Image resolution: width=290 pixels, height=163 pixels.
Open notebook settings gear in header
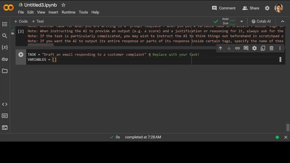pyautogui.click(x=267, y=8)
